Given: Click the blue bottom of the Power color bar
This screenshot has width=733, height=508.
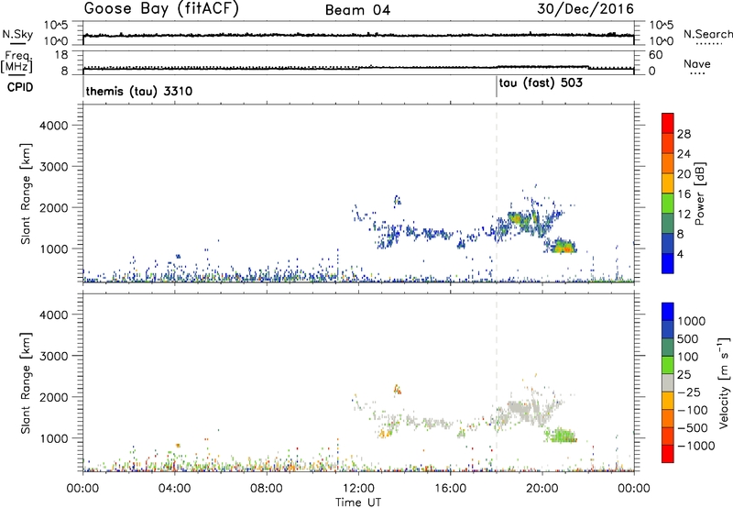Looking at the screenshot, I should coord(668,263).
